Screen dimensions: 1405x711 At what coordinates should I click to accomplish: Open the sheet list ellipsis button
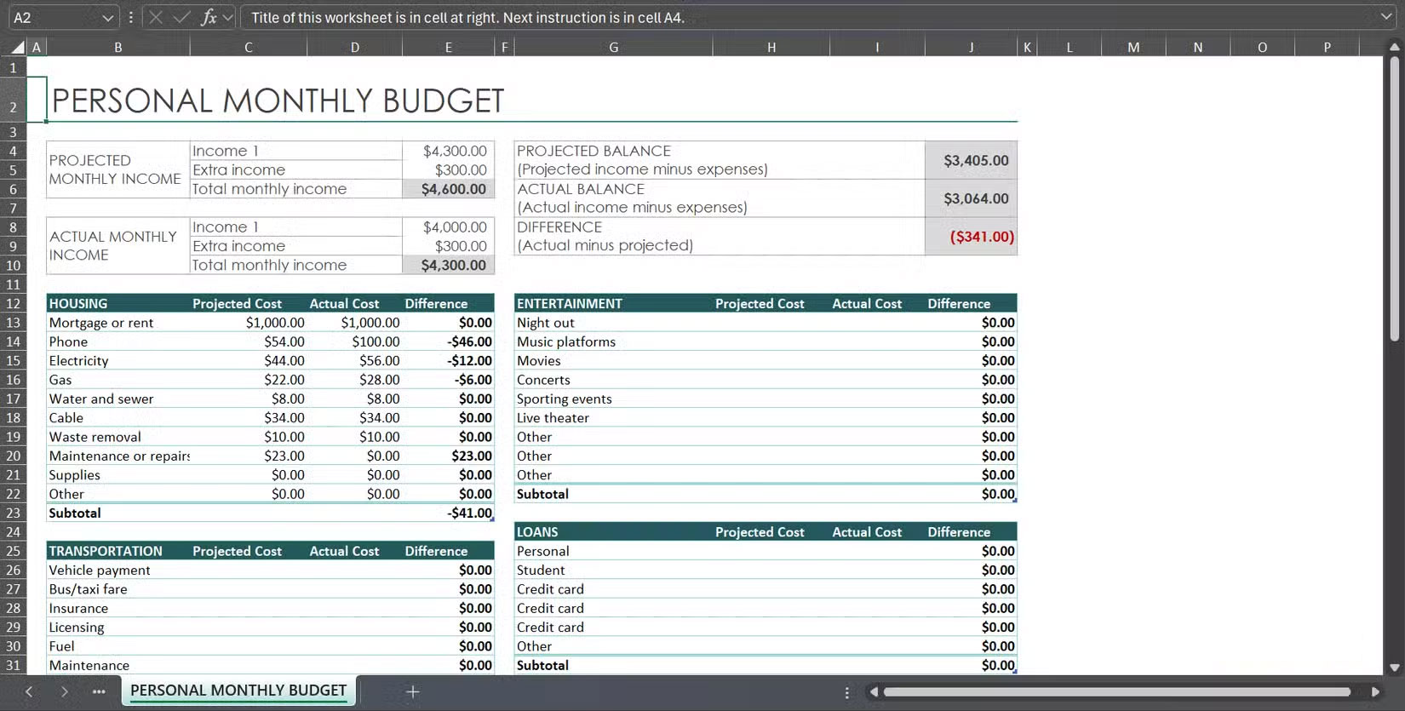(x=99, y=691)
